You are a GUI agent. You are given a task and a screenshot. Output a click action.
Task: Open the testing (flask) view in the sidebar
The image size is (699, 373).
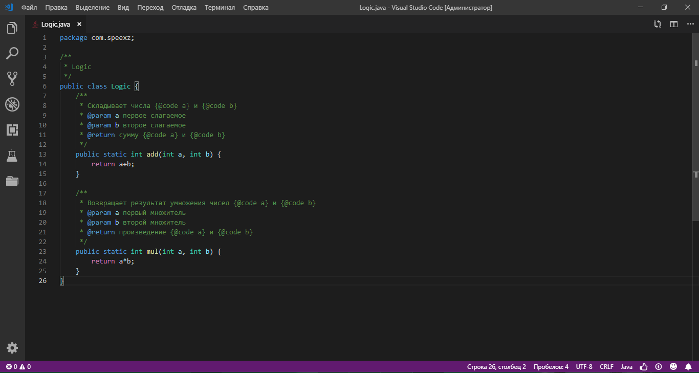[12, 156]
